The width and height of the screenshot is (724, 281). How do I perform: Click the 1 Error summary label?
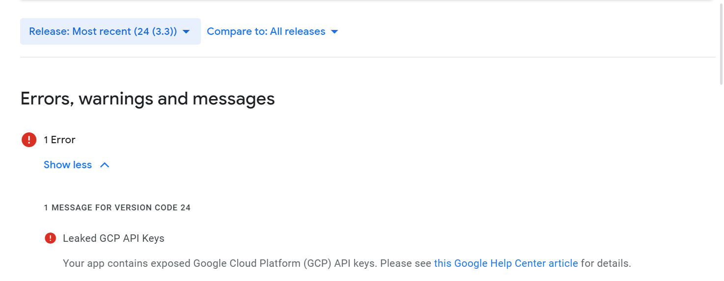point(59,140)
